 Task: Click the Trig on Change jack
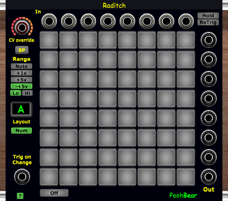click(x=22, y=176)
